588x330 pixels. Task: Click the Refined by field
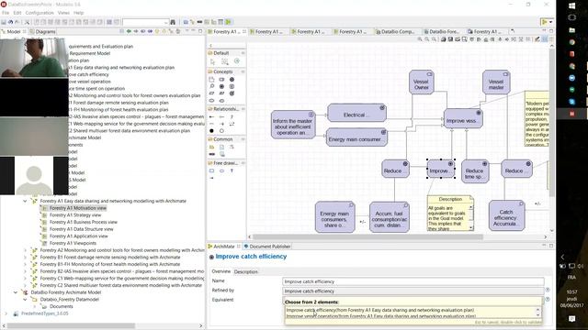[413, 291]
